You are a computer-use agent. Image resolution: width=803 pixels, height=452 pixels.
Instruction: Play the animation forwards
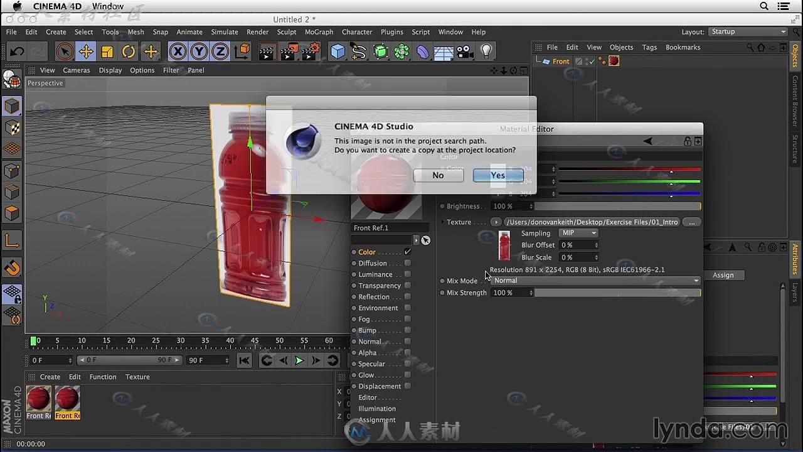tap(299, 360)
